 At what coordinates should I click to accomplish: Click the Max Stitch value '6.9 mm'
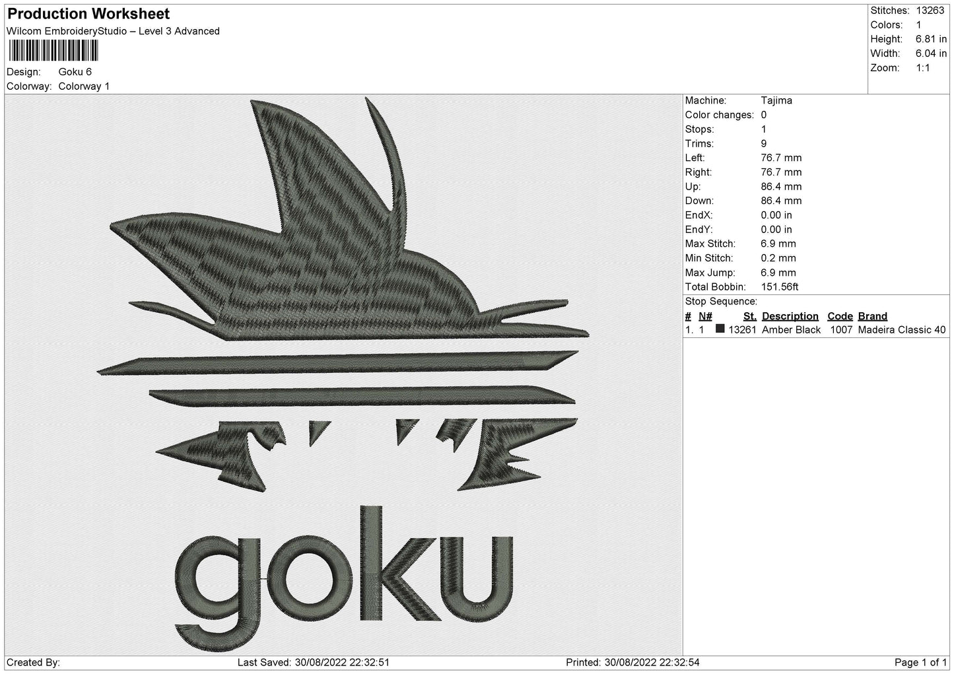[x=778, y=244]
